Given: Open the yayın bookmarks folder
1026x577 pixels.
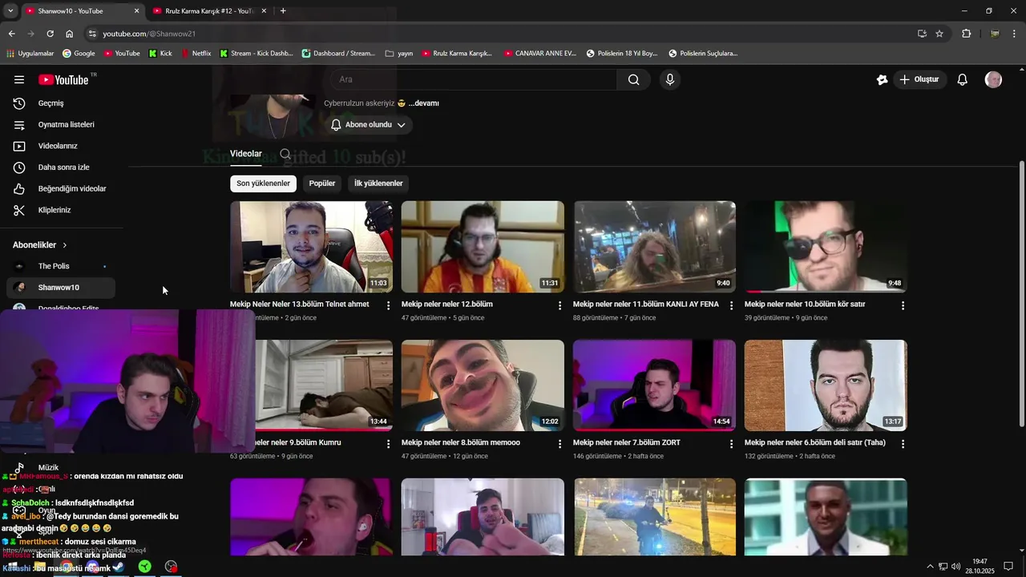Looking at the screenshot, I should (399, 54).
